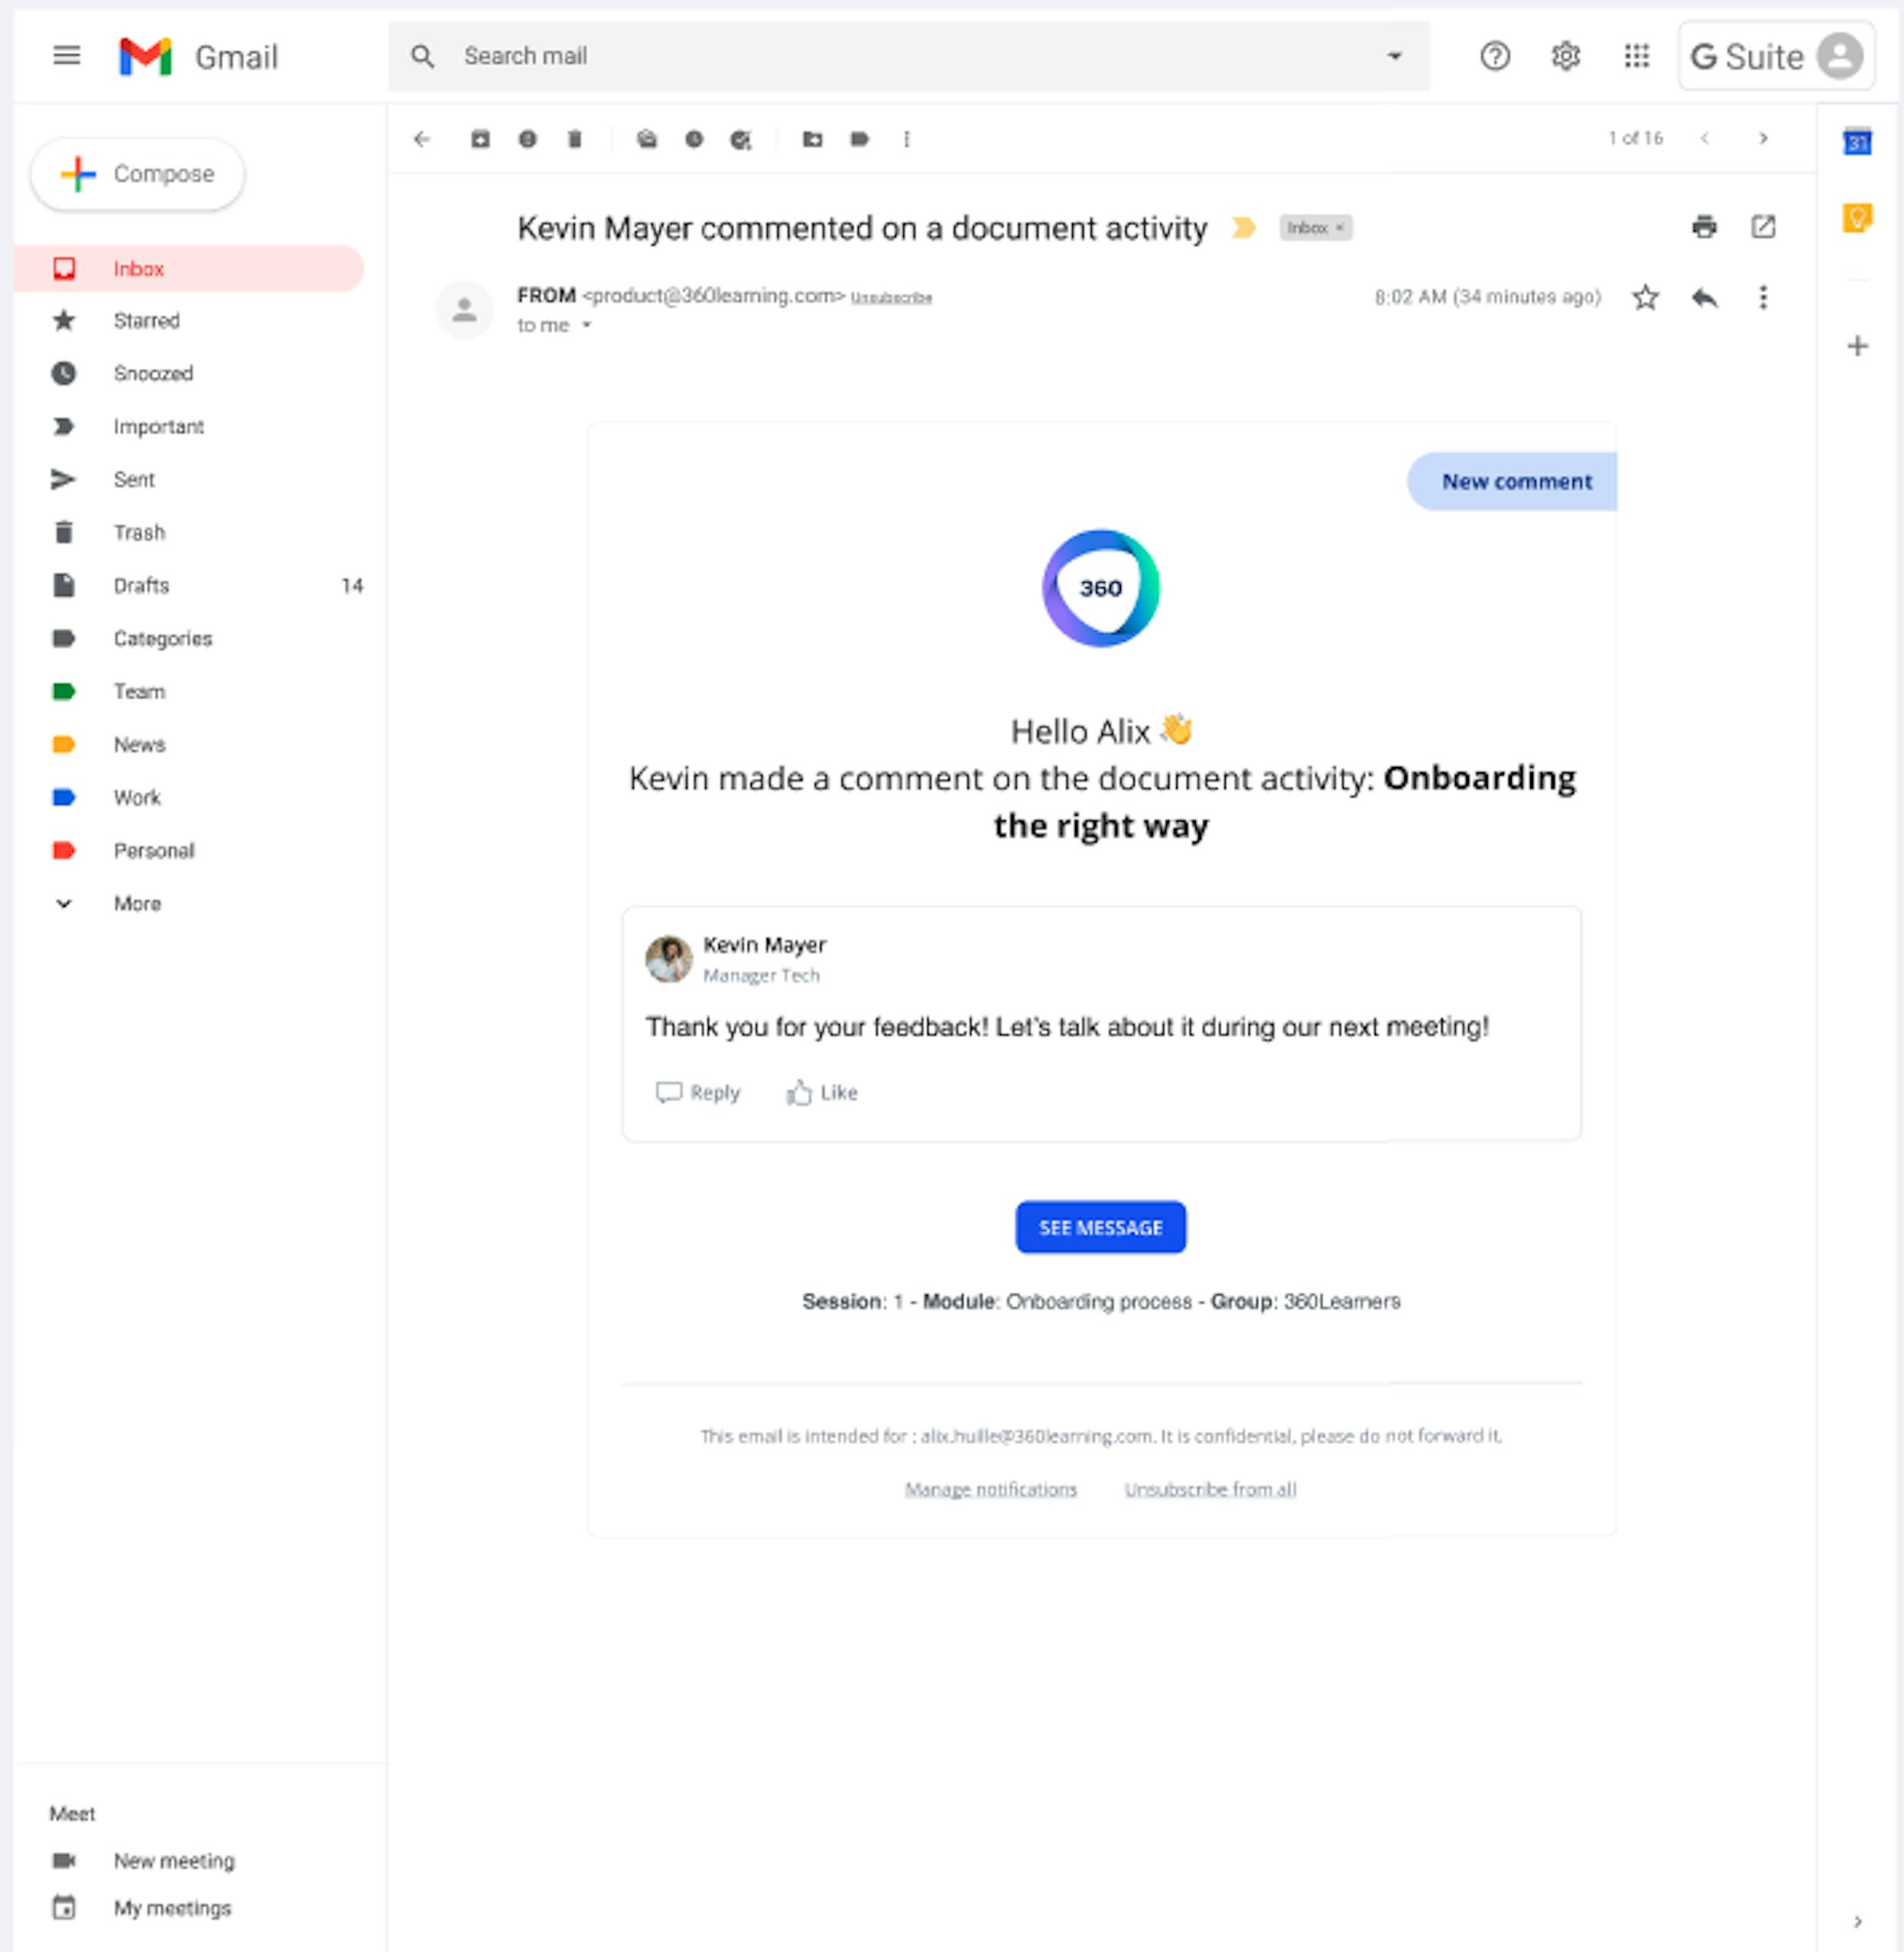Click the New comment badge
The image size is (1904, 1952).
[x=1512, y=482]
